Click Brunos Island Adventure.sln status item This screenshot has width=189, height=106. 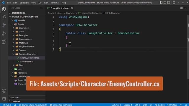(33, 105)
